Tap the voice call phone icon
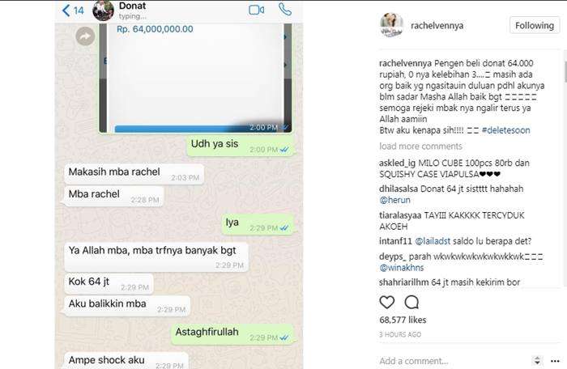Screen dimensions: 567x369 pos(285,10)
